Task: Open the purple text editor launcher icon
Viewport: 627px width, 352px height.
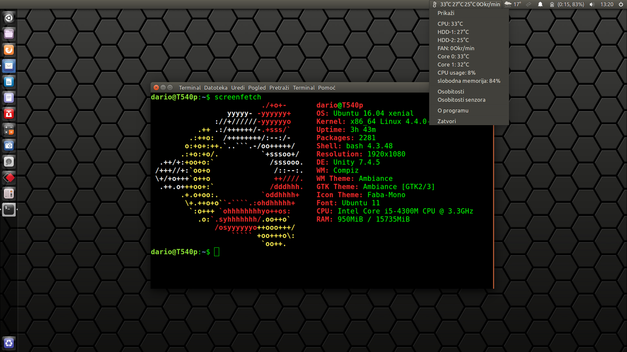Action: click(x=9, y=98)
